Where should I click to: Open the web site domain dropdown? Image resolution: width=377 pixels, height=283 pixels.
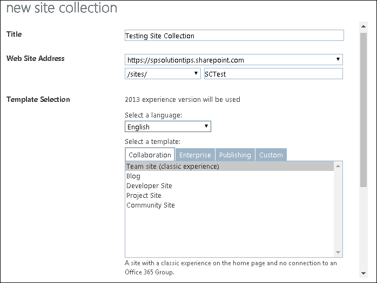tap(234, 60)
